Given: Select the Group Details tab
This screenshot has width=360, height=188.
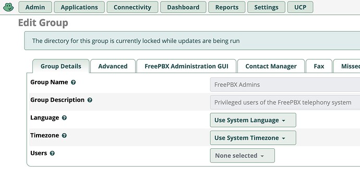Looking at the screenshot, I should click(61, 66).
